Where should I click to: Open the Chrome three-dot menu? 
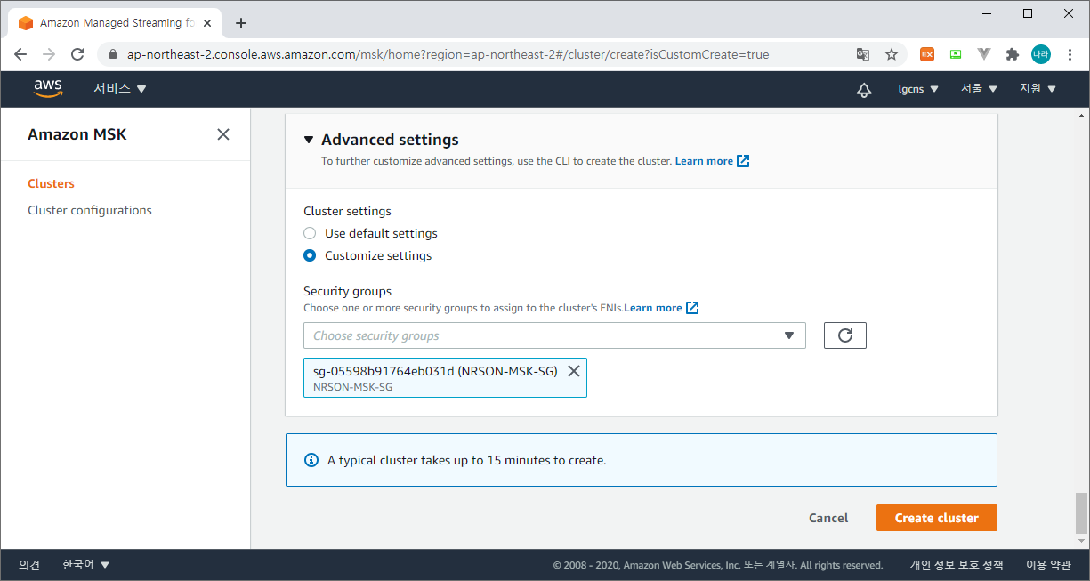[1070, 54]
